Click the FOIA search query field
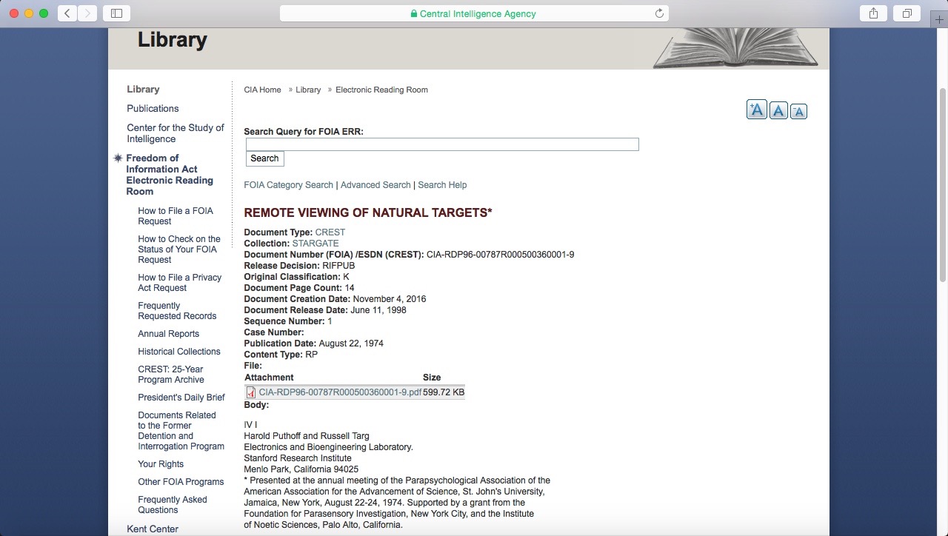 [442, 144]
